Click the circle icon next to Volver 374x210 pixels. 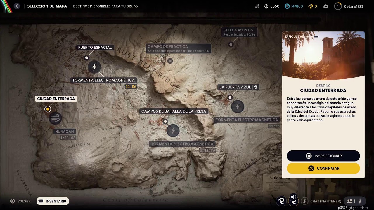tap(12, 201)
